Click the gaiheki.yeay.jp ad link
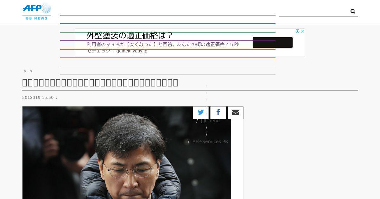The image size is (380, 199). pos(132,51)
